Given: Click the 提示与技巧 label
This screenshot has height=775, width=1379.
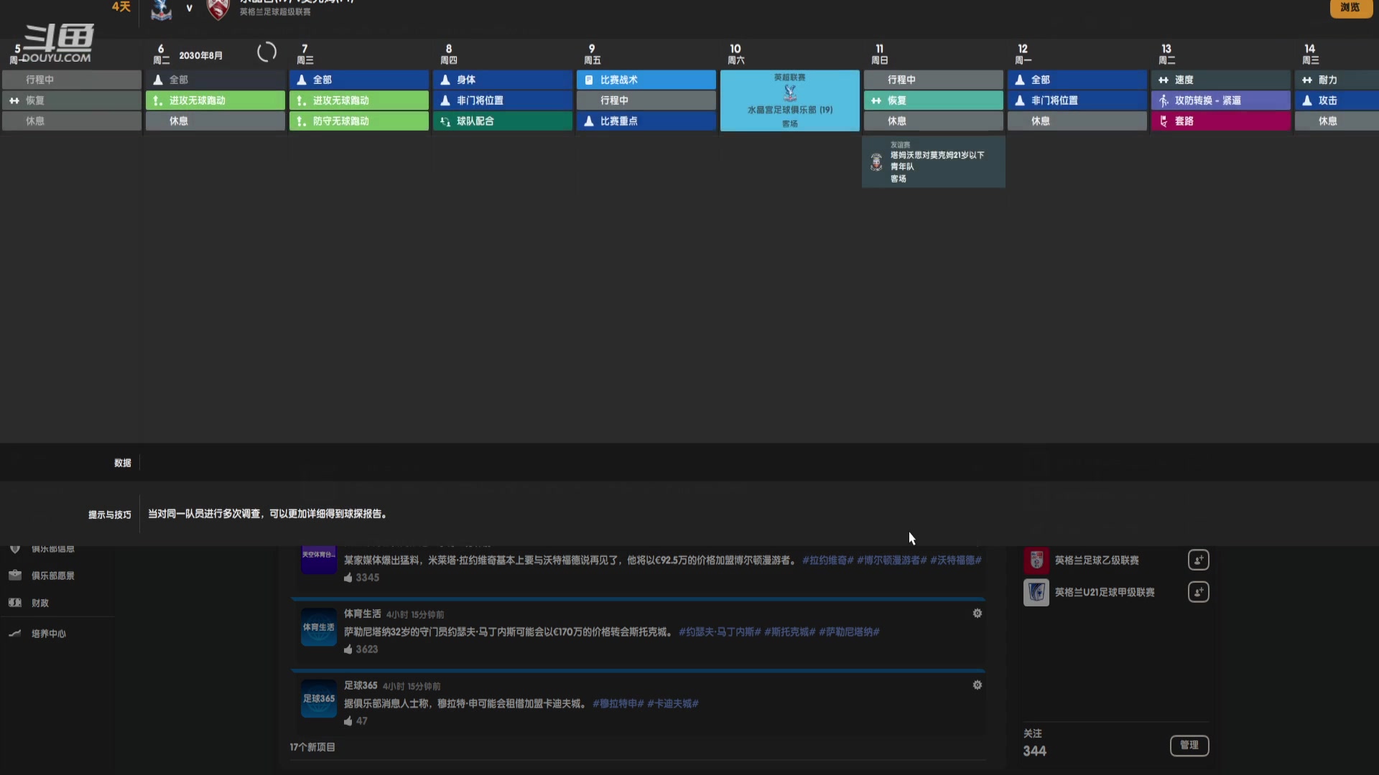Looking at the screenshot, I should (x=109, y=515).
